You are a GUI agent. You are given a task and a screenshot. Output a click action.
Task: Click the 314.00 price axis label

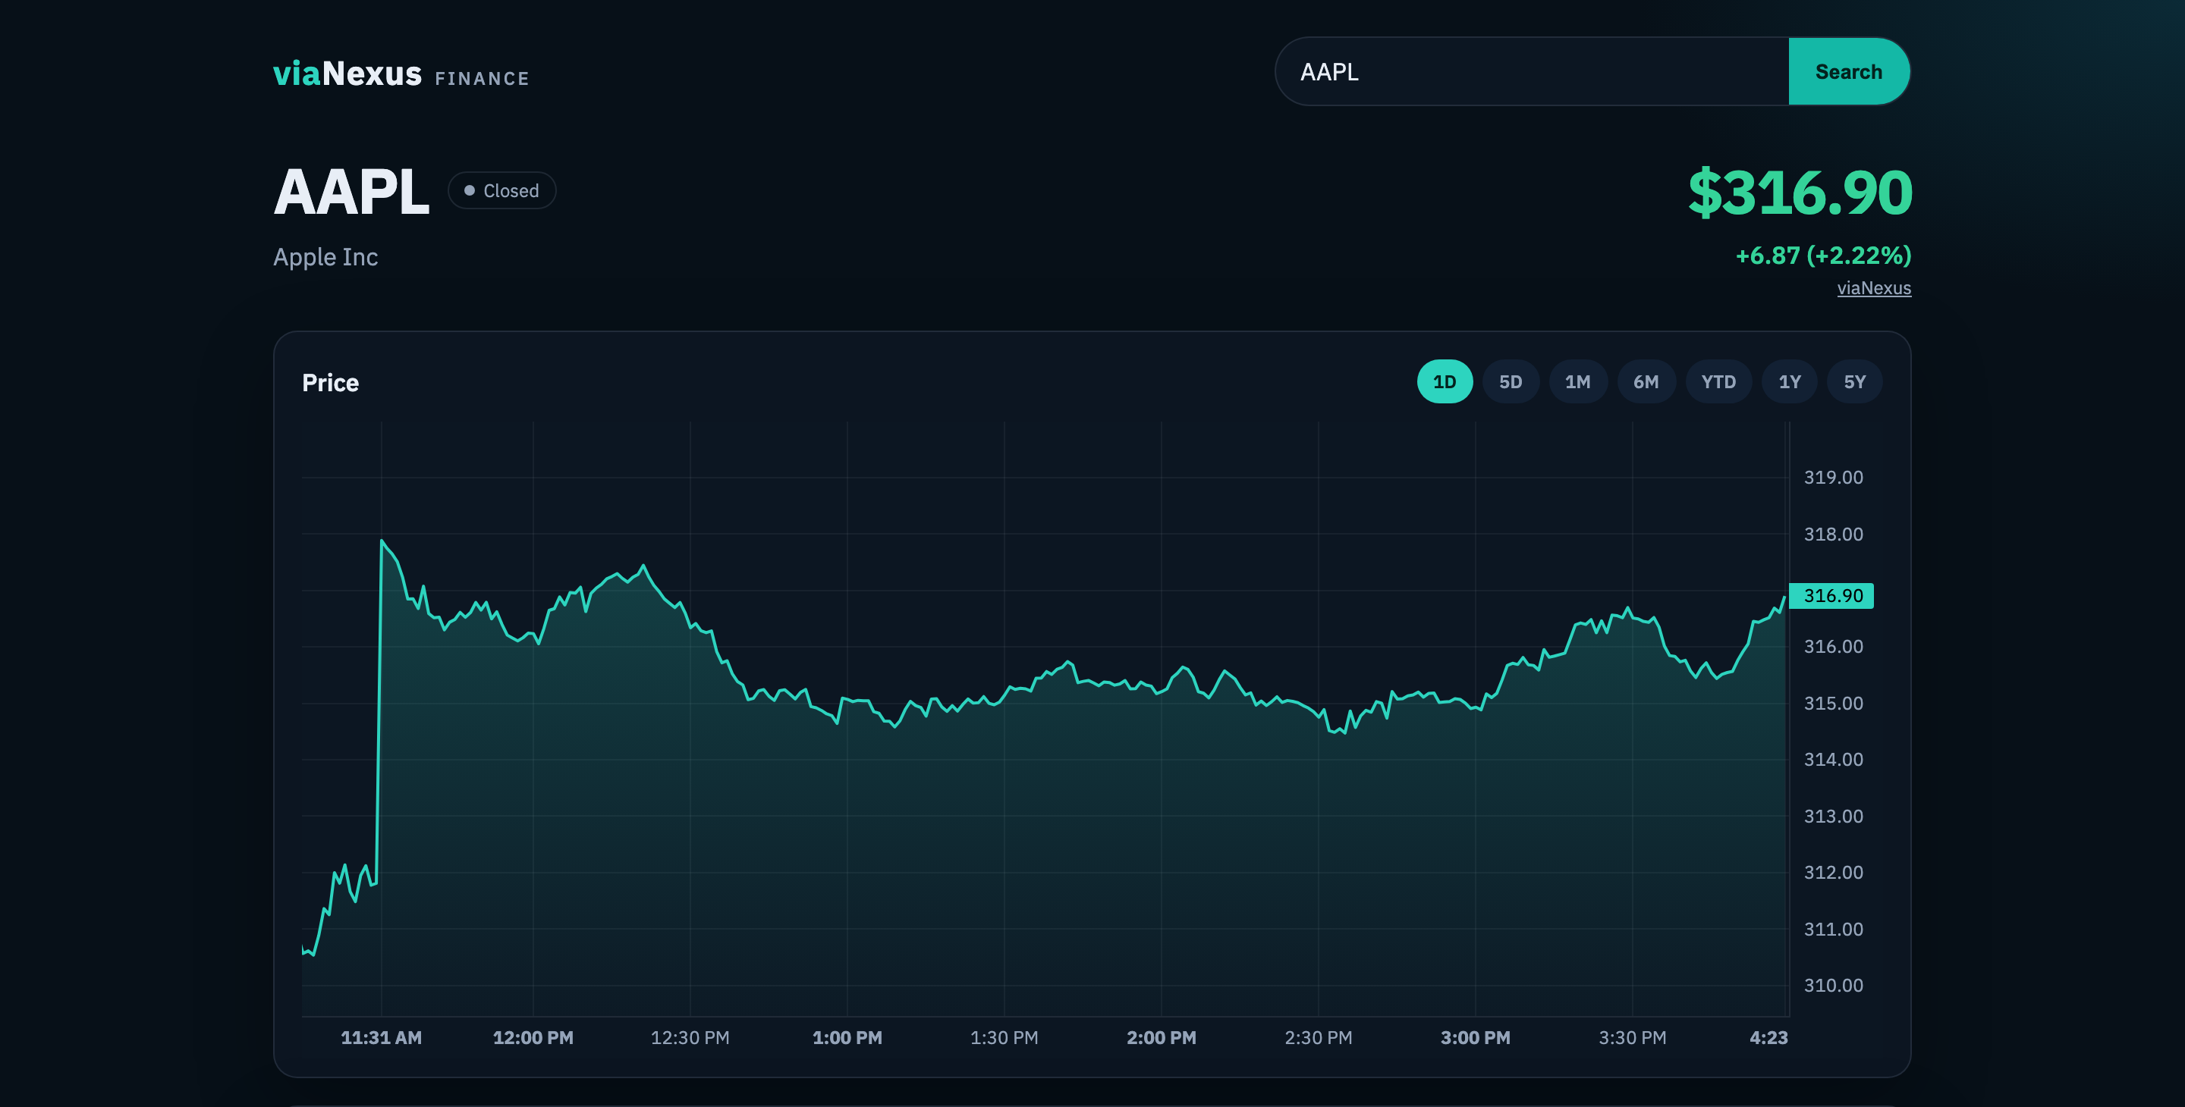tap(1833, 760)
